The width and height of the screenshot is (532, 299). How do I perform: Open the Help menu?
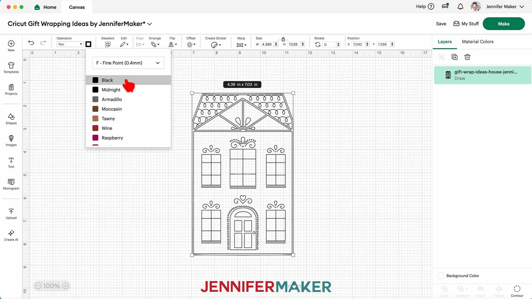click(425, 7)
